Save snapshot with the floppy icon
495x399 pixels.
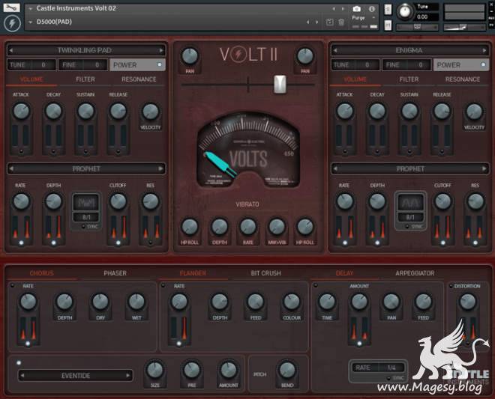click(x=329, y=22)
